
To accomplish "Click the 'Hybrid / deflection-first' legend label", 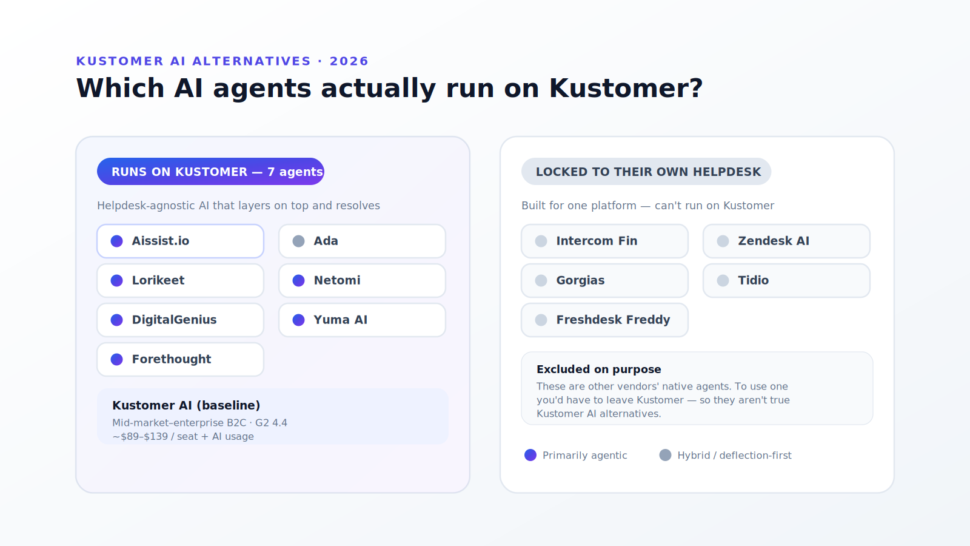I will [x=735, y=456].
